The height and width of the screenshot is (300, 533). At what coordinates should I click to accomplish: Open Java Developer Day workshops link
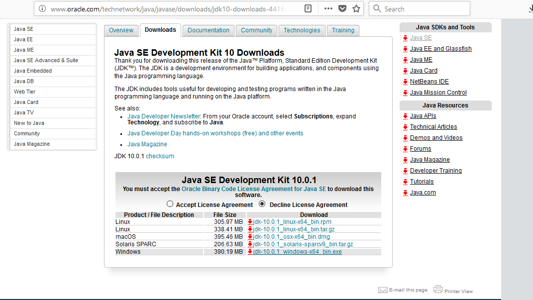tap(215, 133)
